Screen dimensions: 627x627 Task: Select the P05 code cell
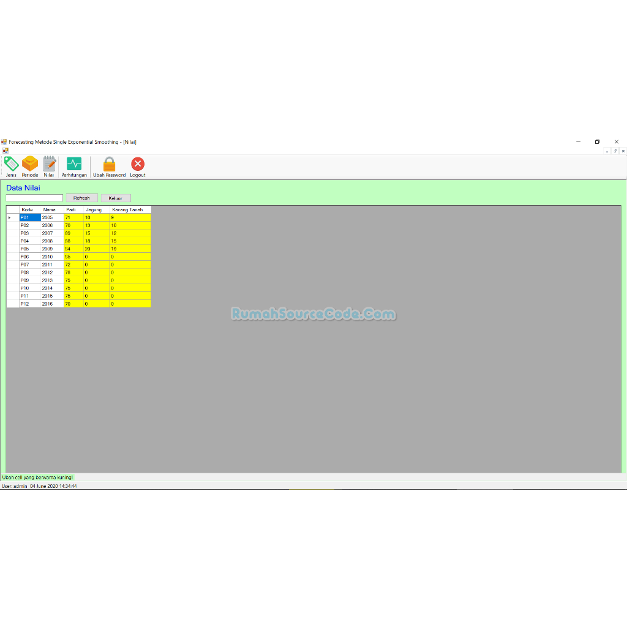coord(30,249)
